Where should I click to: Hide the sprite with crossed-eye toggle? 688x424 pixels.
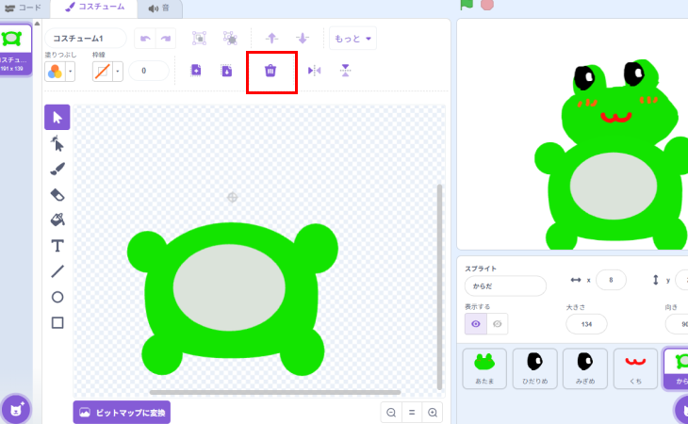click(498, 324)
